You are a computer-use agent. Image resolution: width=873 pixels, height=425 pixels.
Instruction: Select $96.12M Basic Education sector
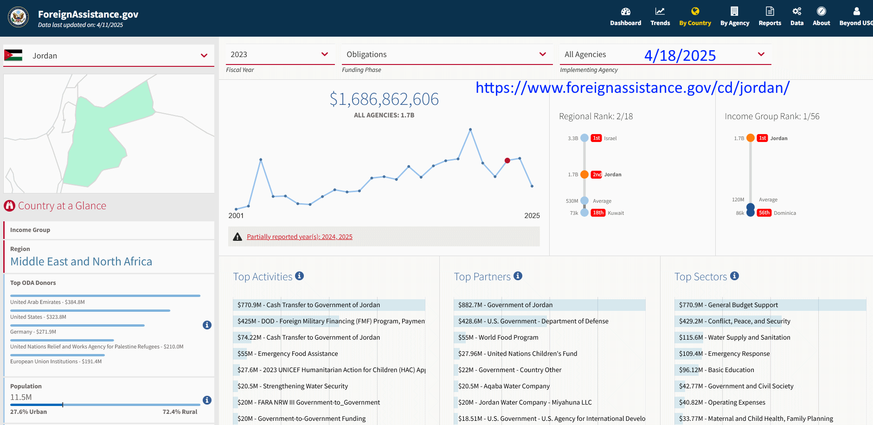point(770,370)
